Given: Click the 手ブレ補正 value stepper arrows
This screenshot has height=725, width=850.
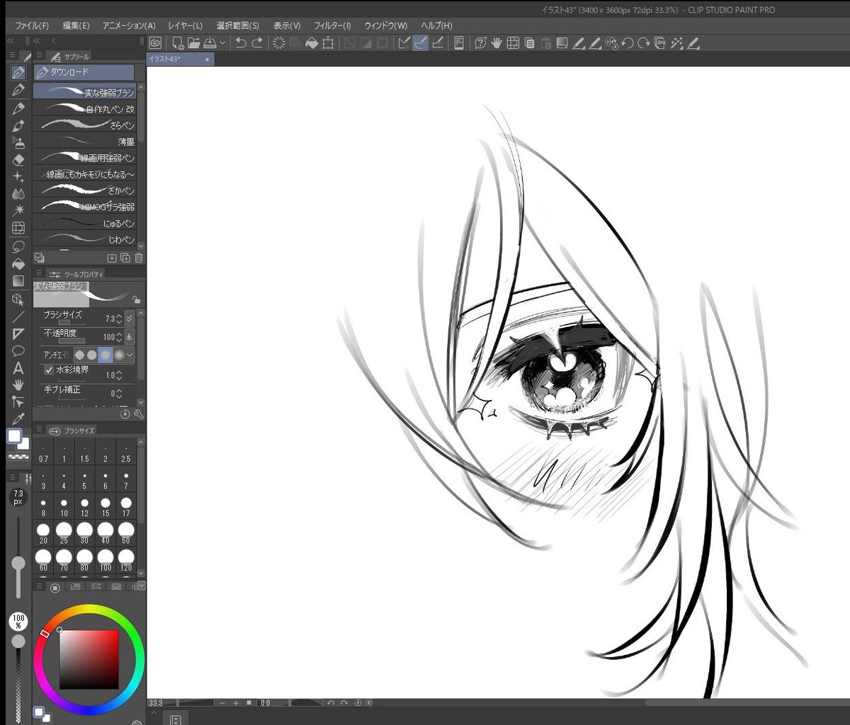Looking at the screenshot, I should (x=118, y=393).
